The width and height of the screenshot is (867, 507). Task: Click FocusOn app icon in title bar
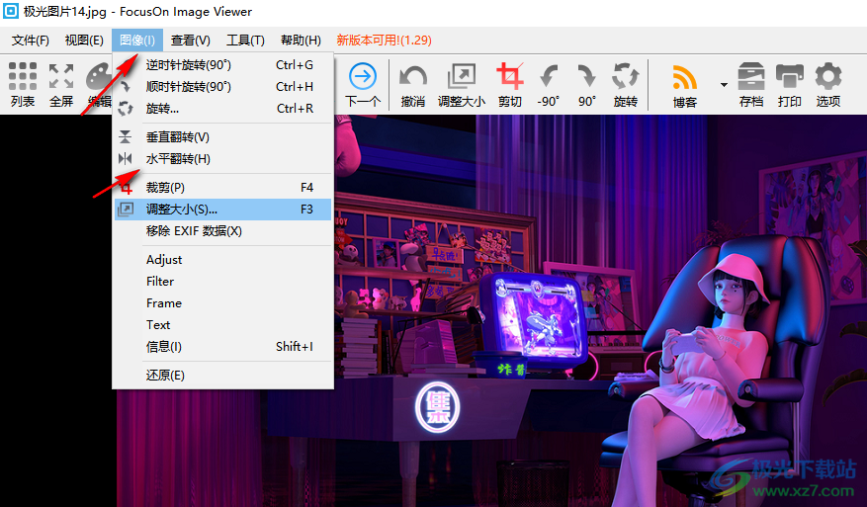pos(11,11)
